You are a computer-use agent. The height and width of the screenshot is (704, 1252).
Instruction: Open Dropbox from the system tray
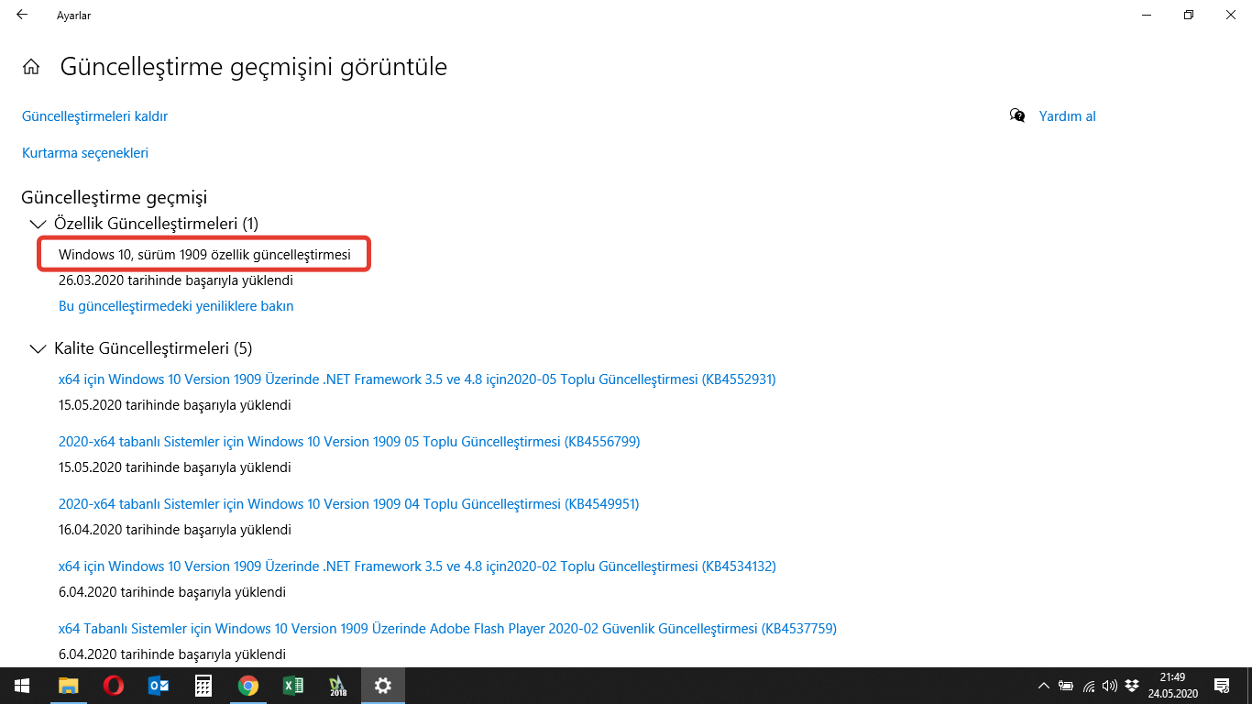(x=1133, y=686)
